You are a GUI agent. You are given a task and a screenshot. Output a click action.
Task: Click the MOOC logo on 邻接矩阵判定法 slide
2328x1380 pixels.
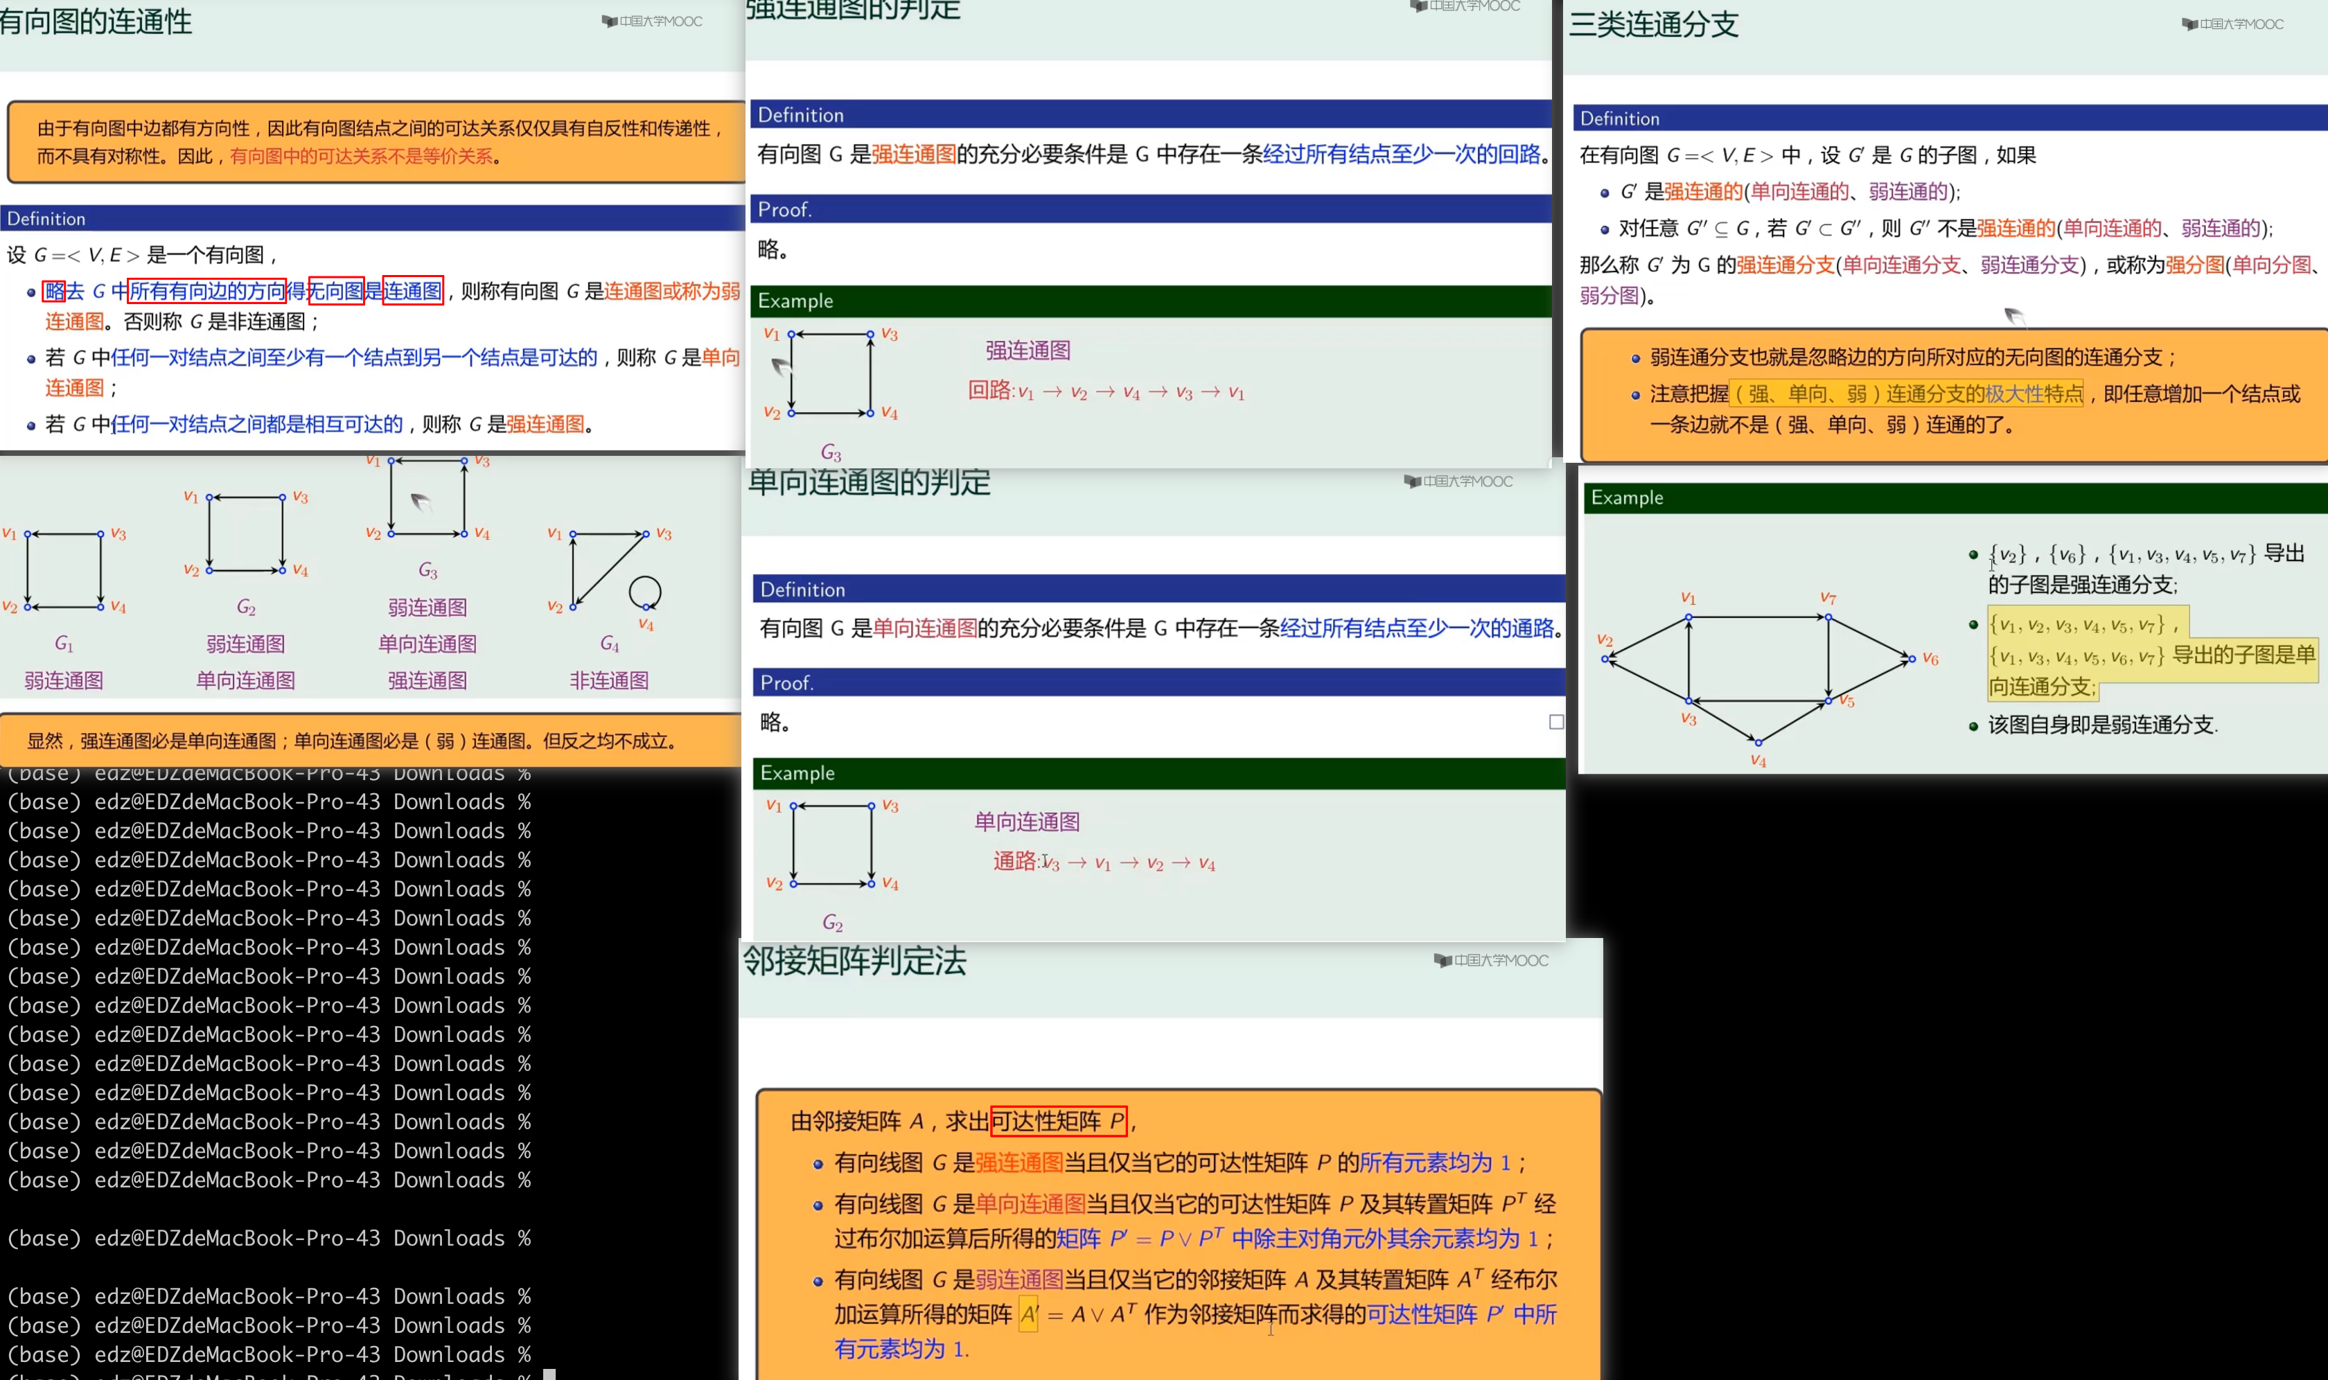click(x=1491, y=959)
